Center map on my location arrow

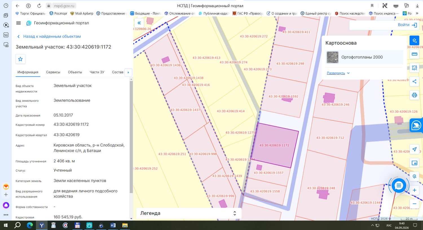pyautogui.click(x=414, y=149)
